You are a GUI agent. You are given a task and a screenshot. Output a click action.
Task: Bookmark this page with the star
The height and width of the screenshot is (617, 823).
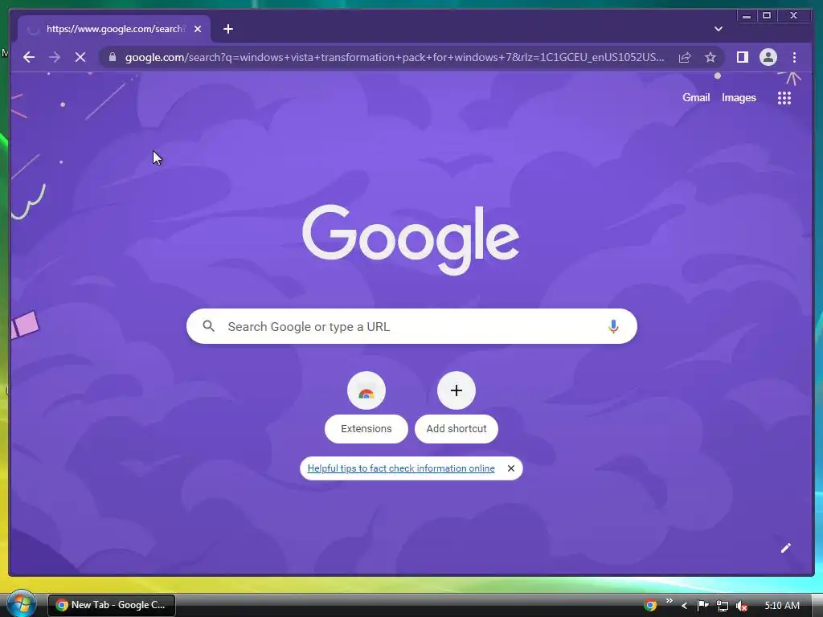(x=710, y=57)
